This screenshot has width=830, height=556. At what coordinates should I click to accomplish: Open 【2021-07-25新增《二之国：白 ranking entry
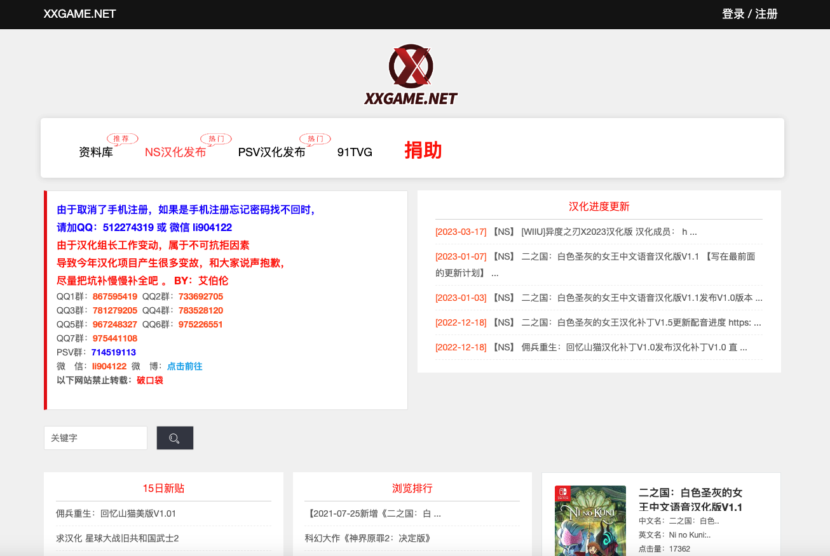(373, 513)
